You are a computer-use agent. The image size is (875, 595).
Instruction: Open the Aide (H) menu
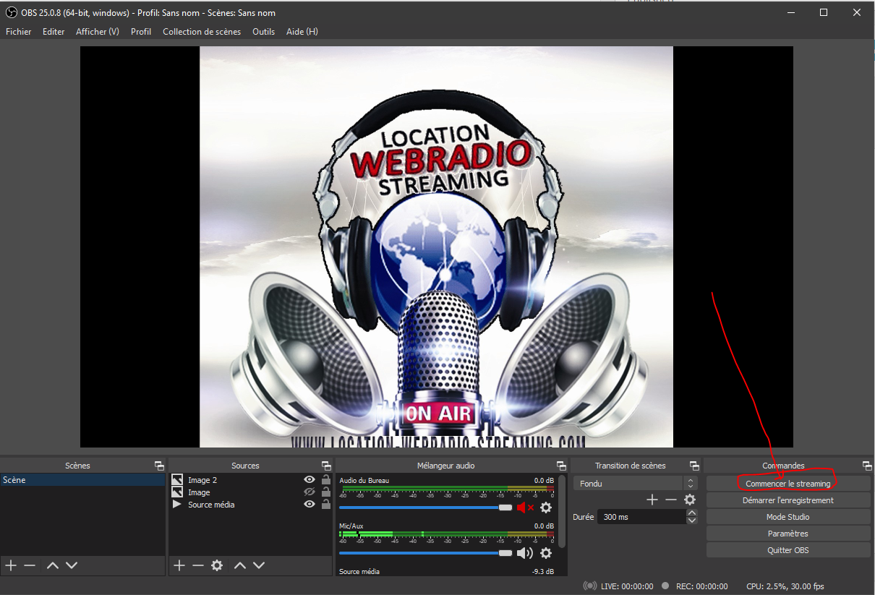[x=302, y=32]
